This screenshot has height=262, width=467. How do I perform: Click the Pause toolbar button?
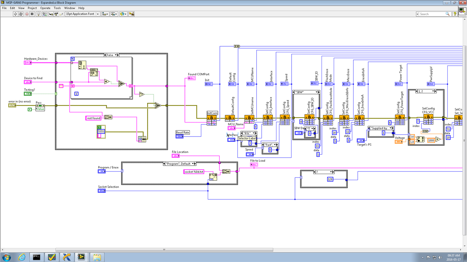point(32,14)
